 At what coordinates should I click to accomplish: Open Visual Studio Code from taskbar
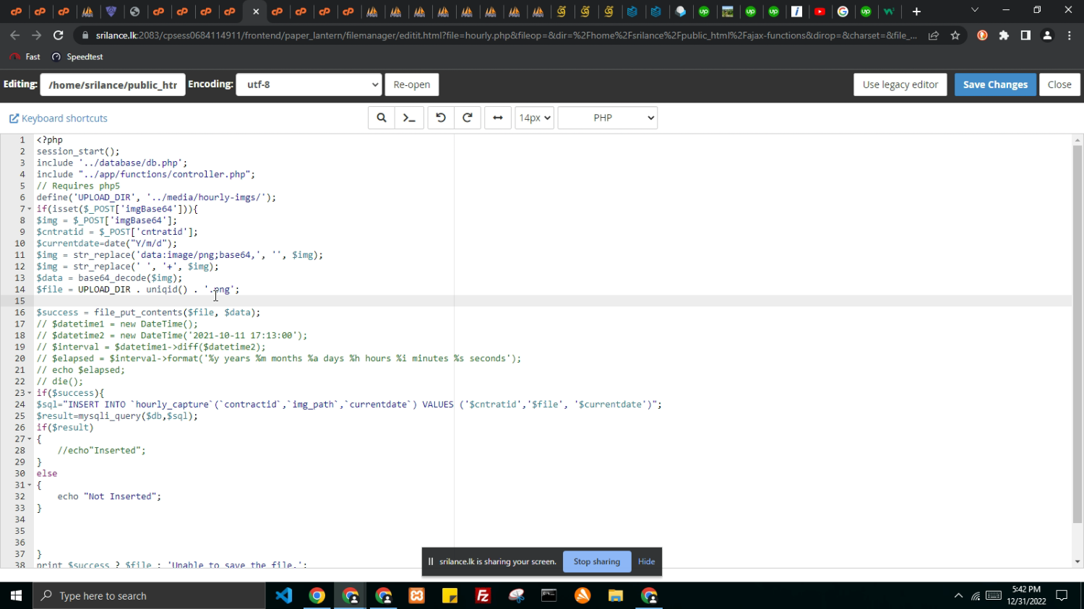(x=283, y=596)
